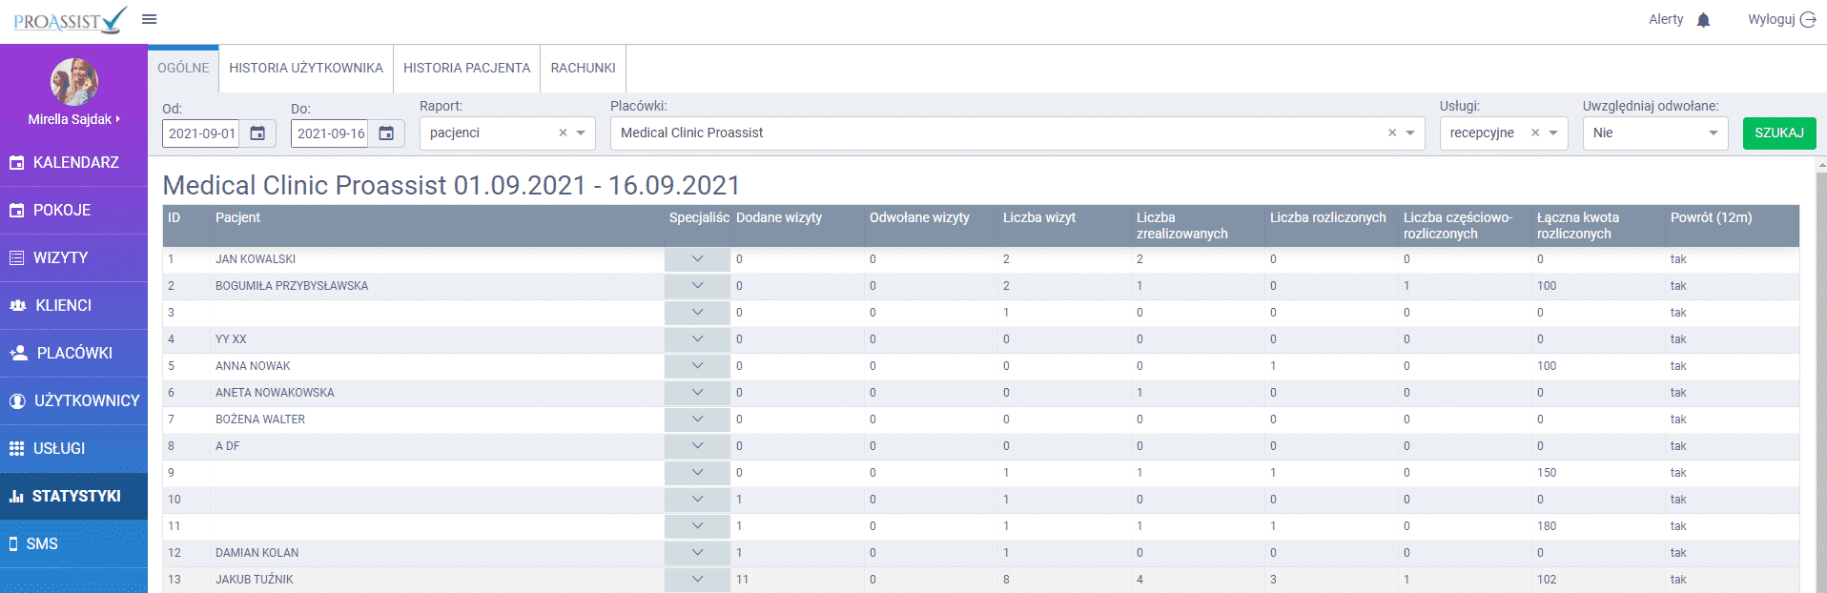Click the Użytkownicy user icon

[17, 401]
